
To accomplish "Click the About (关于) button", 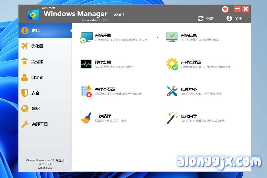I will [234, 19].
